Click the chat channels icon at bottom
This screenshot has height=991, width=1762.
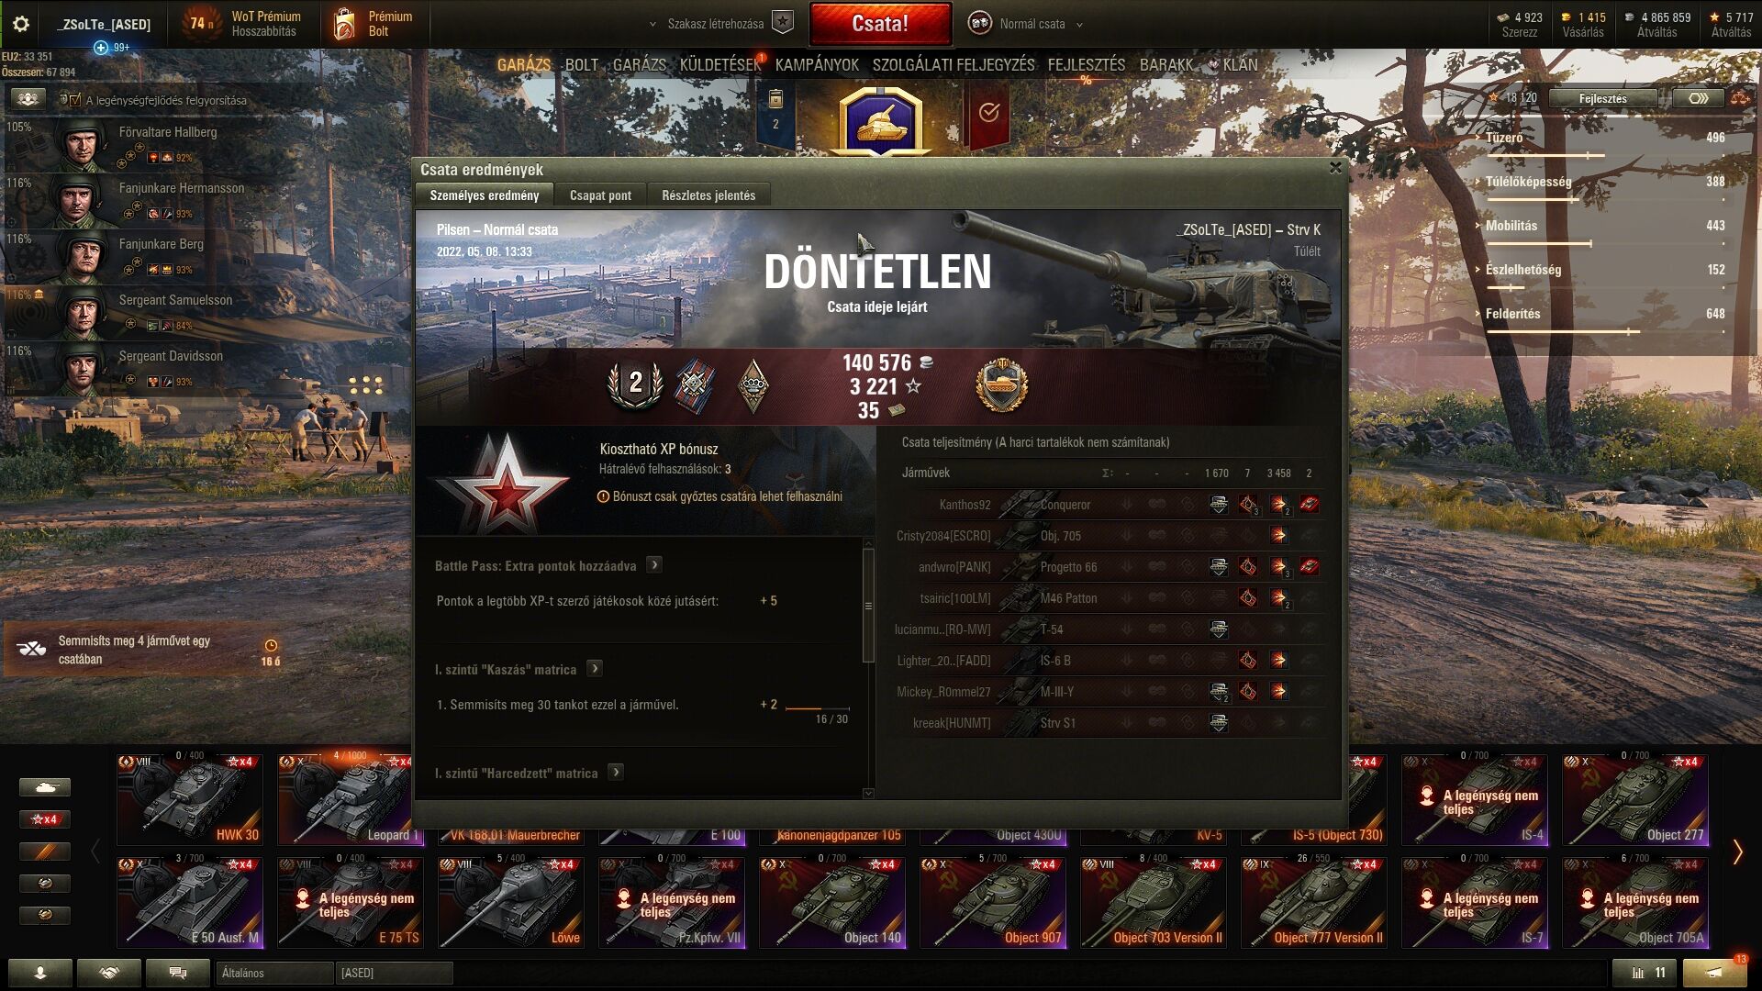pyautogui.click(x=178, y=973)
